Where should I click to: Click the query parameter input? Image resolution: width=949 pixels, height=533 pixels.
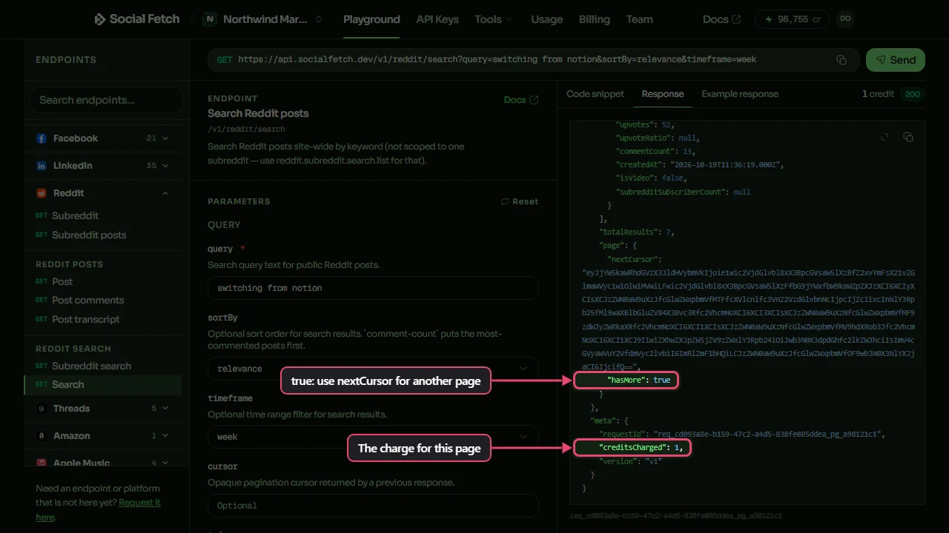point(373,288)
